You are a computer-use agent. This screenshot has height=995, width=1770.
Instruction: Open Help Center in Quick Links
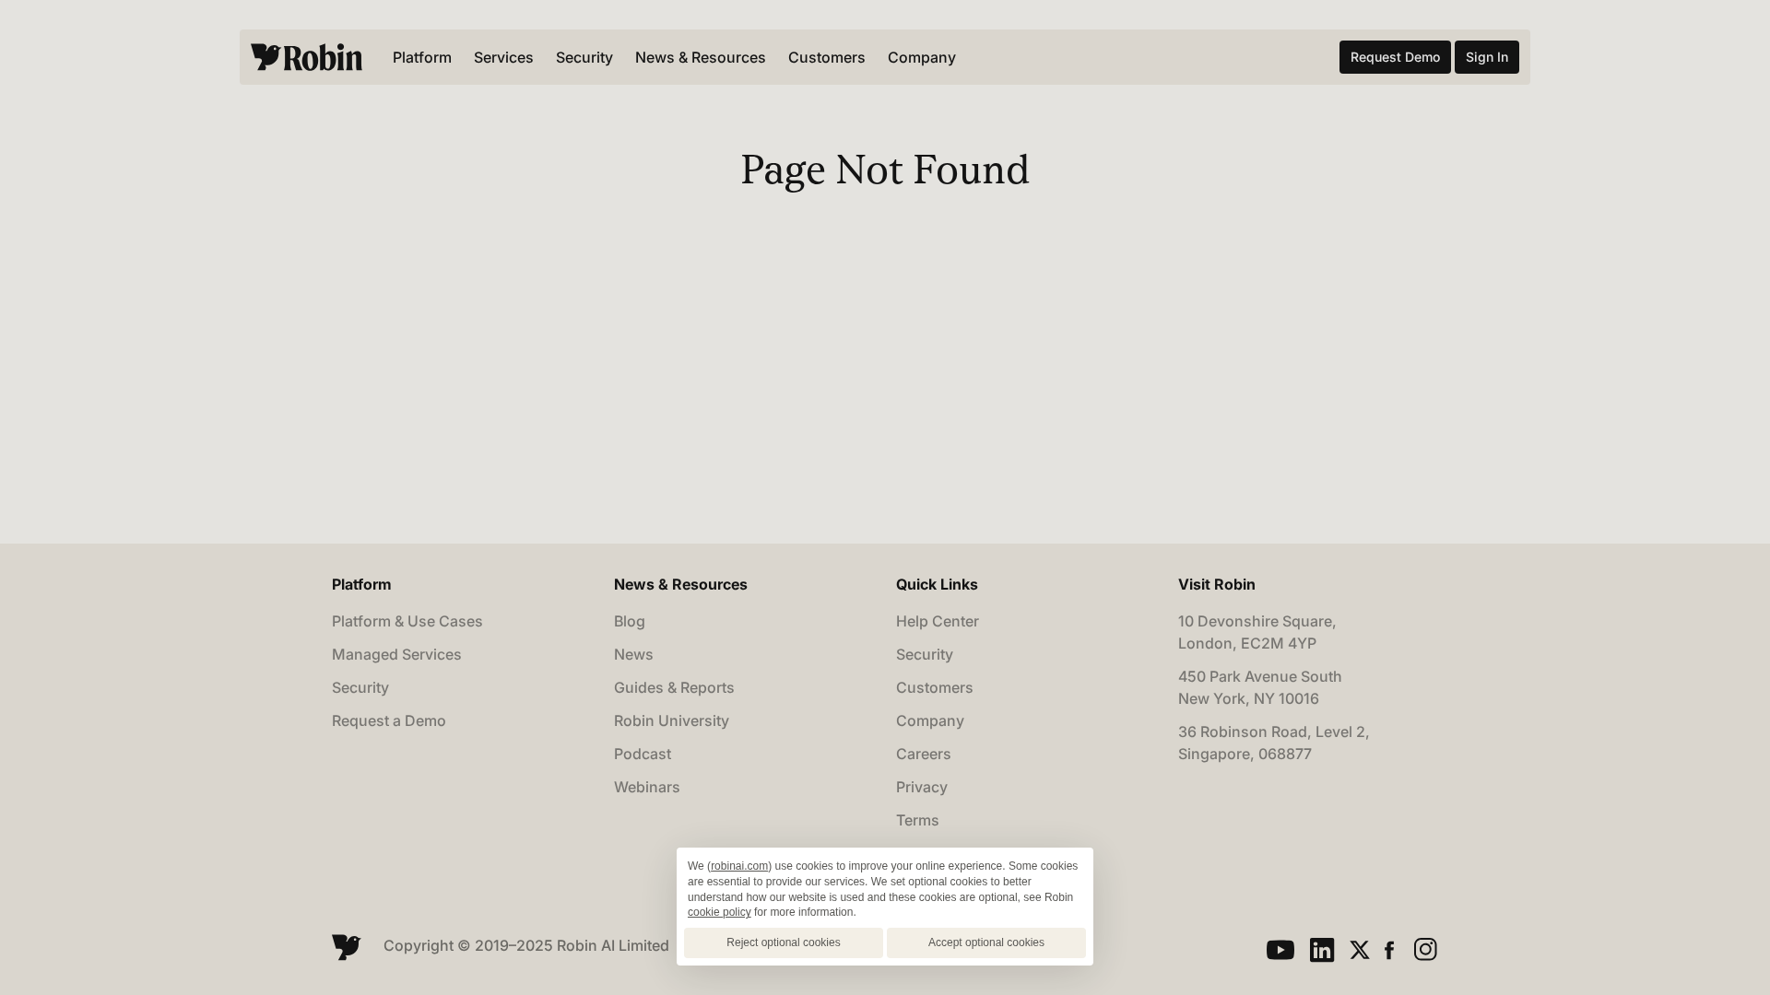(x=937, y=621)
